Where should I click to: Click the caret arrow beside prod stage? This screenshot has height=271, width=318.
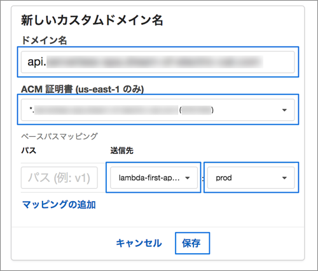pos(284,178)
